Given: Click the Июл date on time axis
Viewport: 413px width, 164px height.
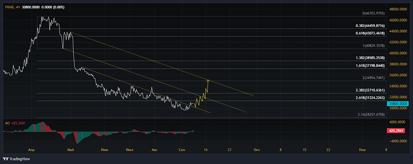Looking at the screenshot, I should (130, 150).
